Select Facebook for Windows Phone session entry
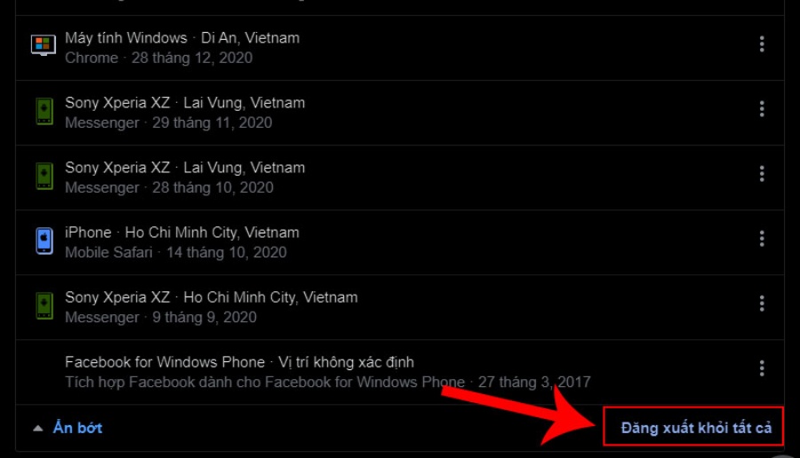 [399, 373]
